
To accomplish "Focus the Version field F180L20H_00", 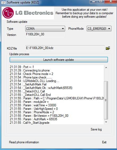I will pos(45,35).
